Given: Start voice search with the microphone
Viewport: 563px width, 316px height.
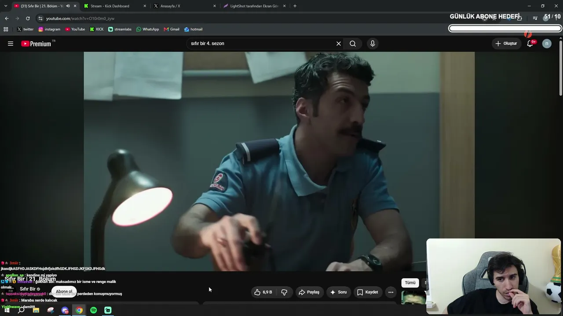Looking at the screenshot, I should [x=373, y=43].
